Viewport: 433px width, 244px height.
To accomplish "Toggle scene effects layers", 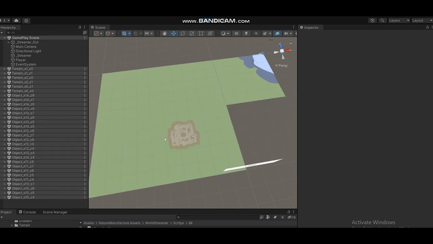I will point(265,34).
